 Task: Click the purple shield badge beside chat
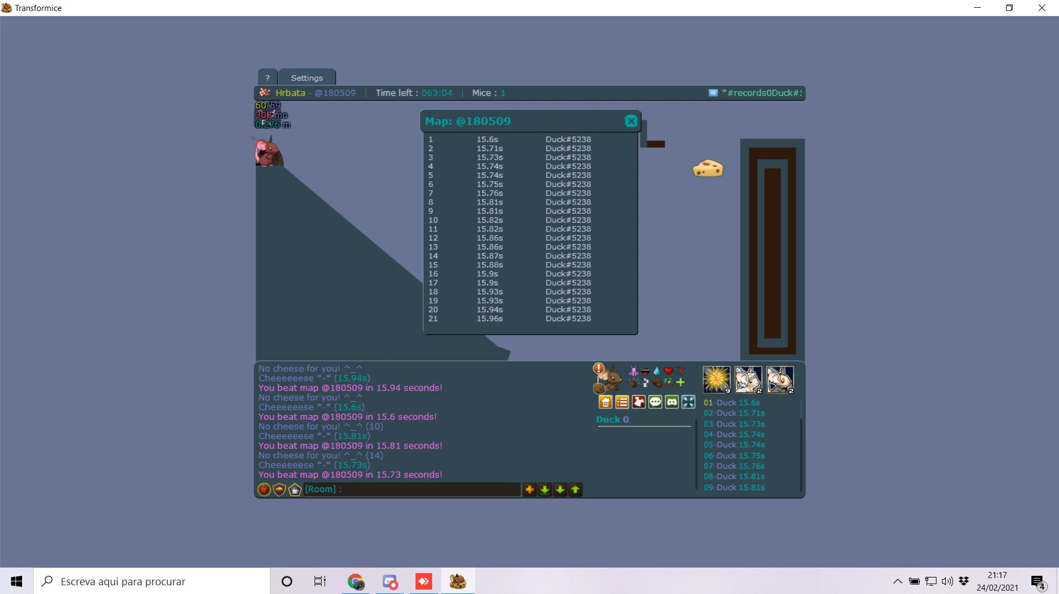[279, 489]
